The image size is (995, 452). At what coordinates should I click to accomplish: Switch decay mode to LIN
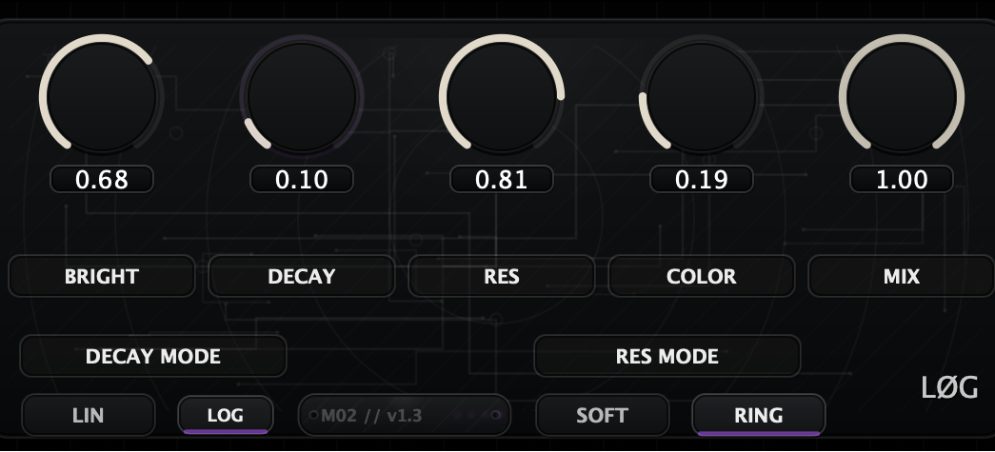pyautogui.click(x=89, y=415)
